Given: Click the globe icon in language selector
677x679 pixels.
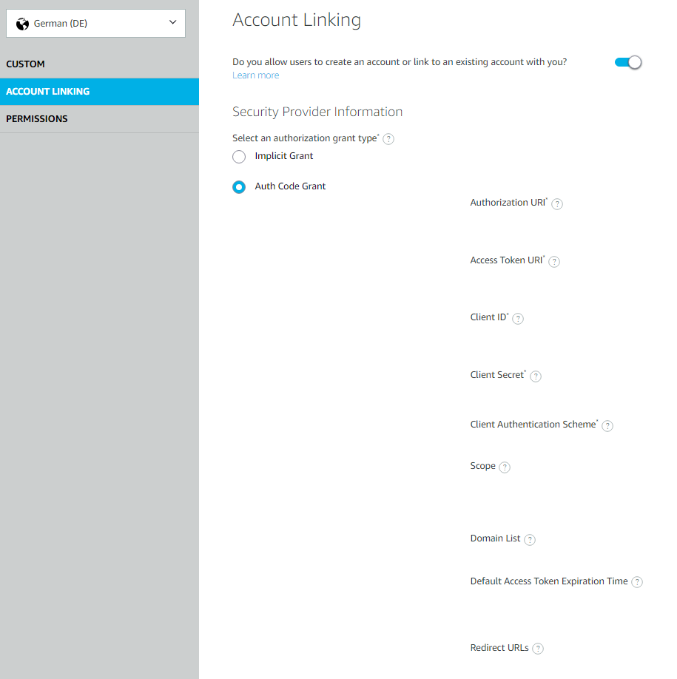Looking at the screenshot, I should coord(23,24).
